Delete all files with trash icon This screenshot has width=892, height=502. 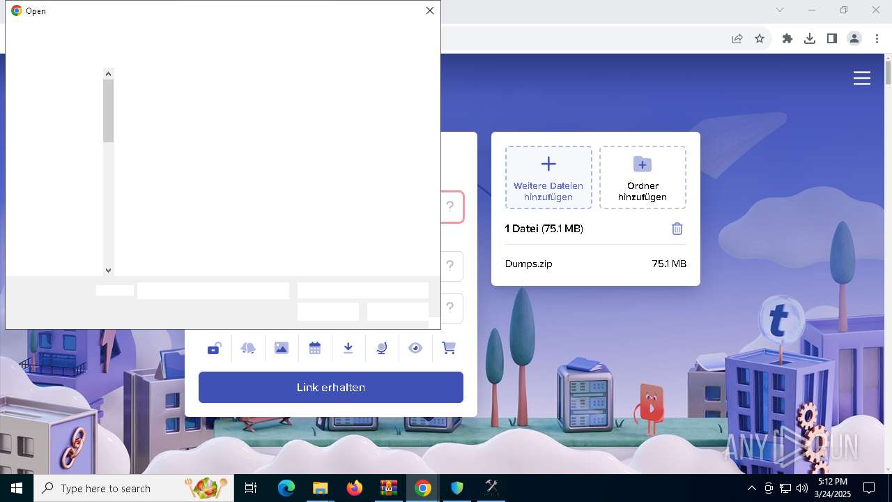677,229
